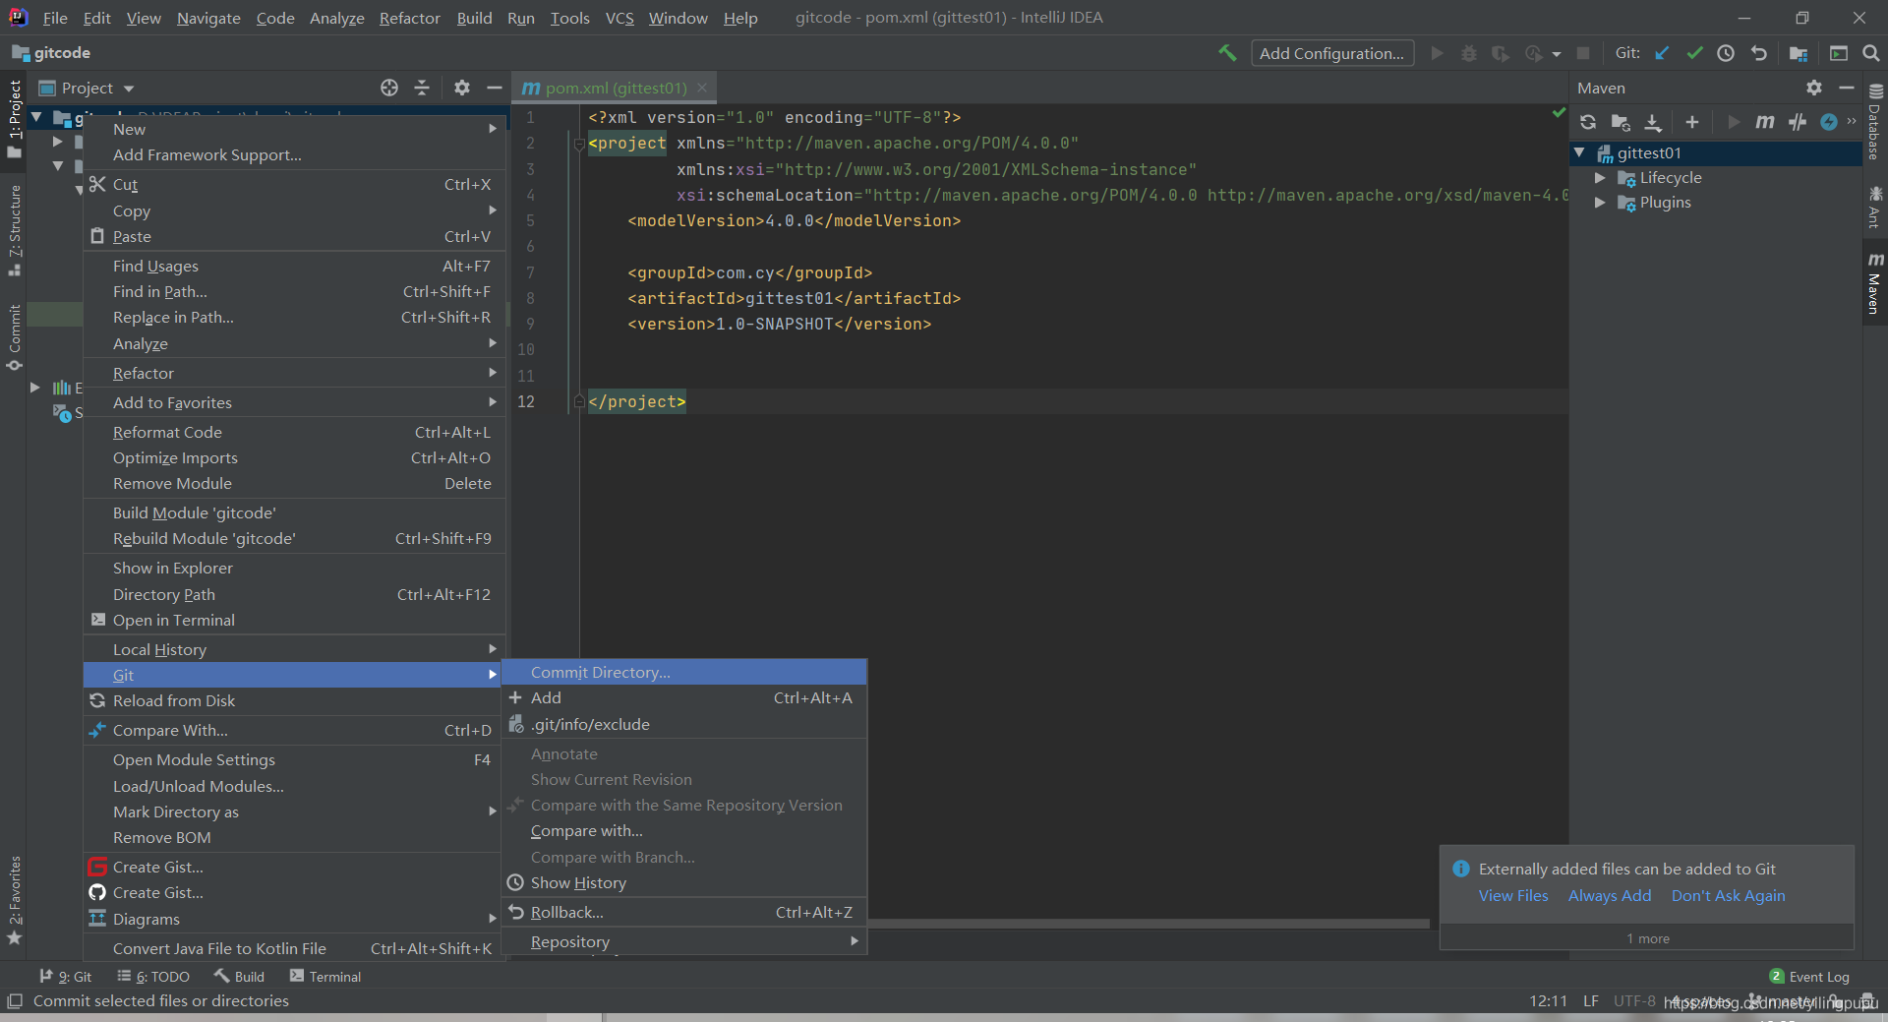Open the Build tool window

240,977
